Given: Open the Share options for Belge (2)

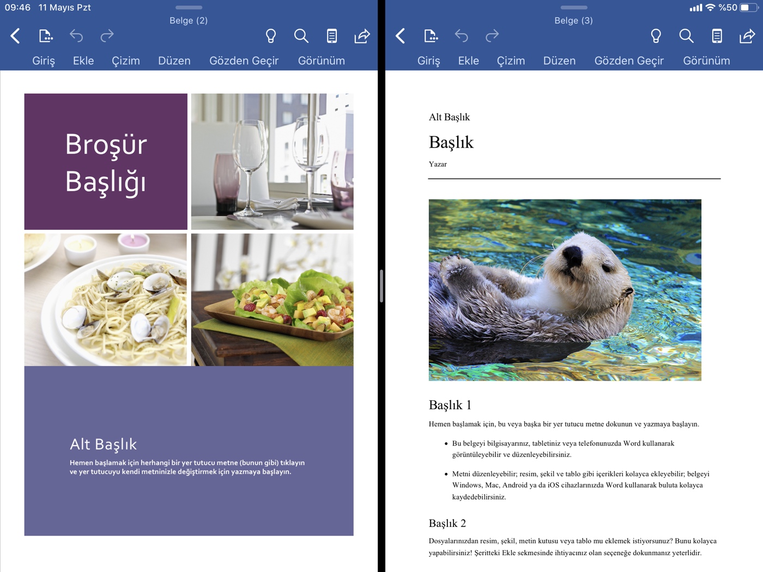Looking at the screenshot, I should (362, 36).
